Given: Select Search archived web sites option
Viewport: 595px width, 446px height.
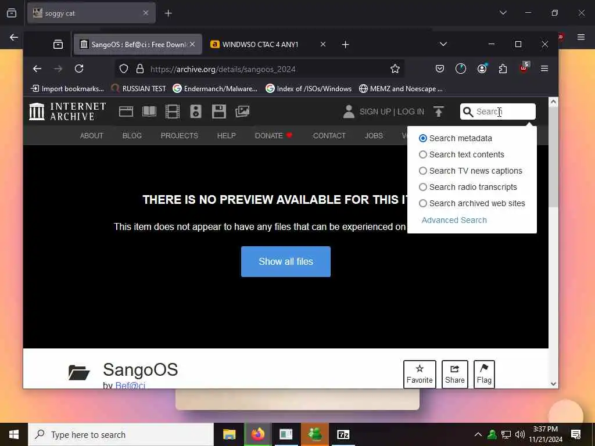Looking at the screenshot, I should pyautogui.click(x=423, y=204).
